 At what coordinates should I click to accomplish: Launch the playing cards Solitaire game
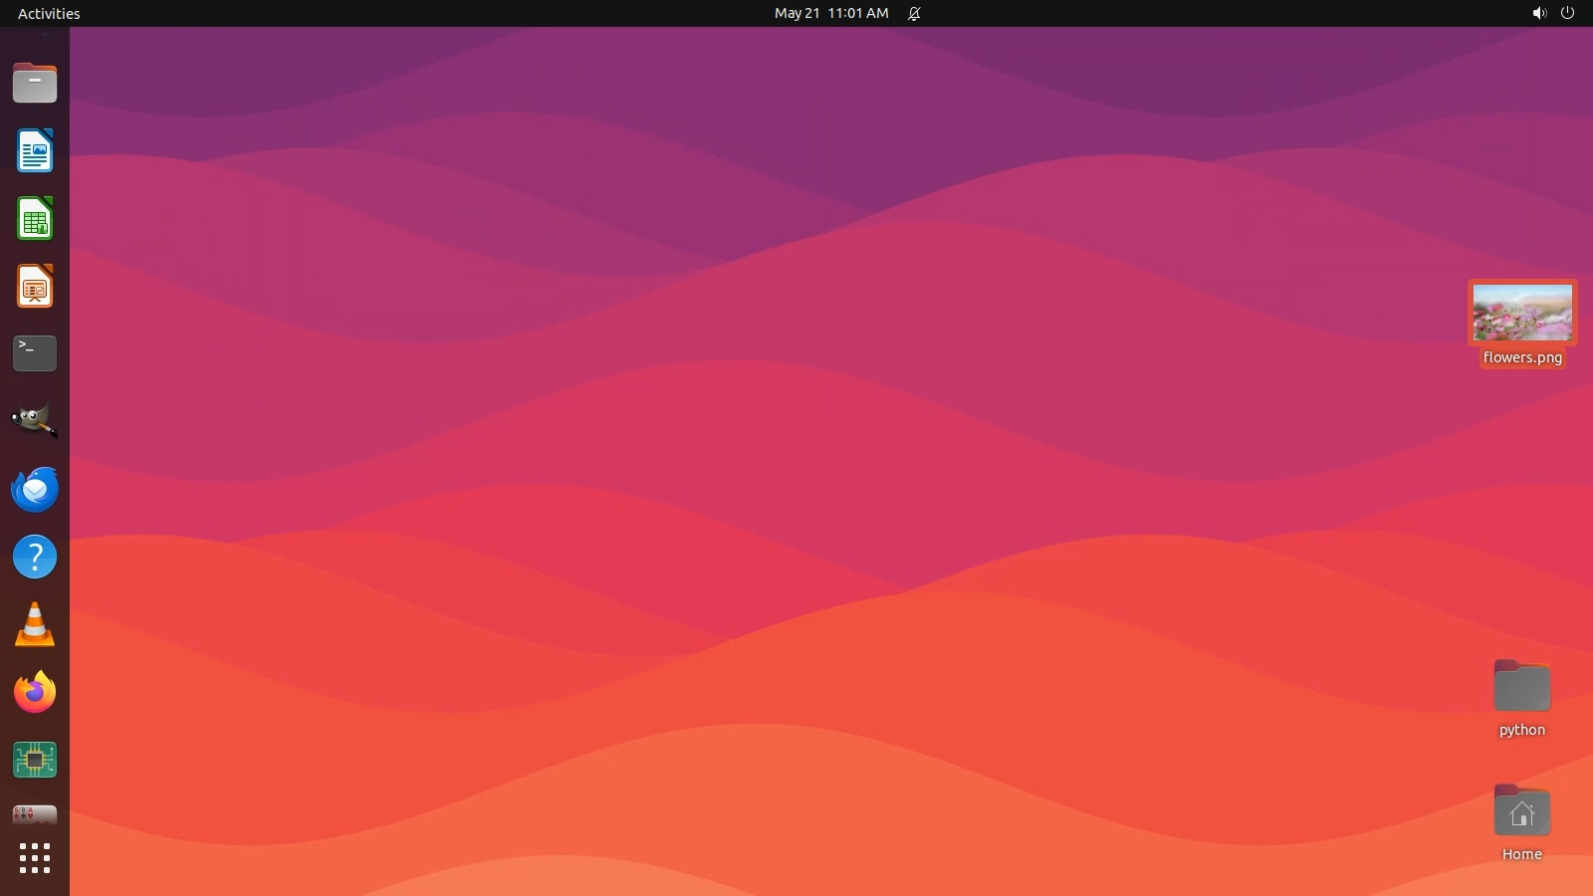pyautogui.click(x=35, y=815)
